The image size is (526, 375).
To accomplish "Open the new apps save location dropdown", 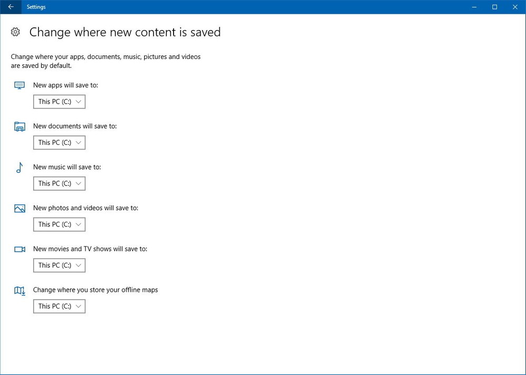I will pyautogui.click(x=59, y=102).
